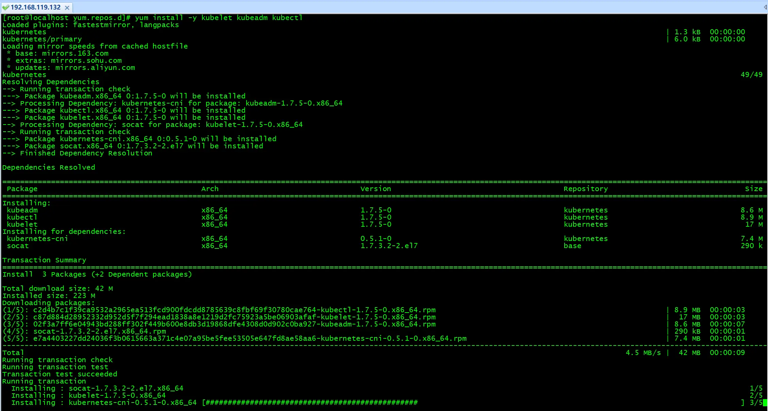Click the green connected checkmark icon on session tab
This screenshot has height=411, width=768.
pos(5,7)
